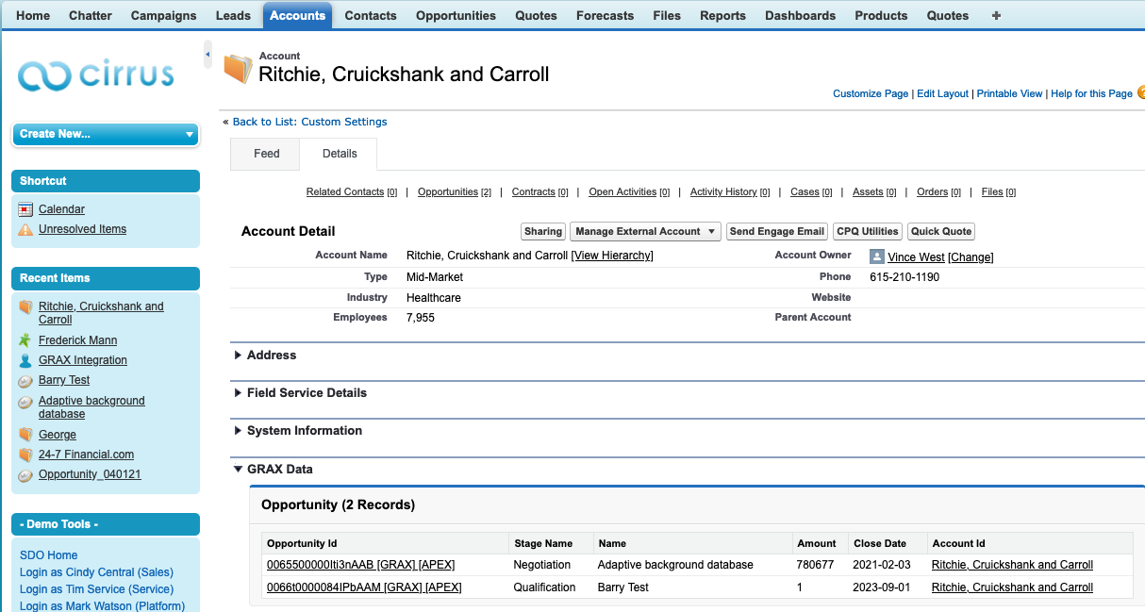Viewport: 1145px width, 612px height.
Task: Click Login as Tim Service (Service)
Action: [x=96, y=589]
